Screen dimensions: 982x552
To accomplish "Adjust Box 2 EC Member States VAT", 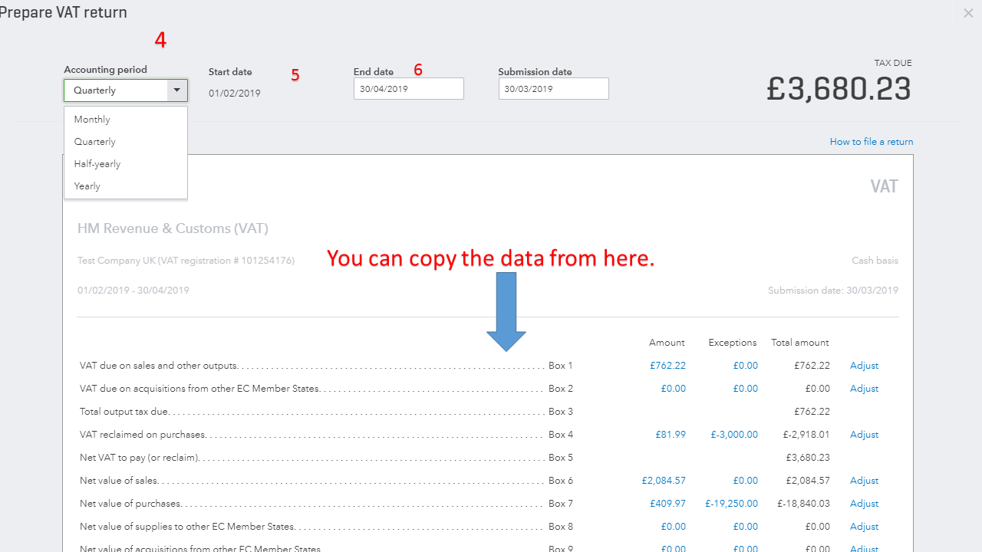I will click(x=864, y=388).
